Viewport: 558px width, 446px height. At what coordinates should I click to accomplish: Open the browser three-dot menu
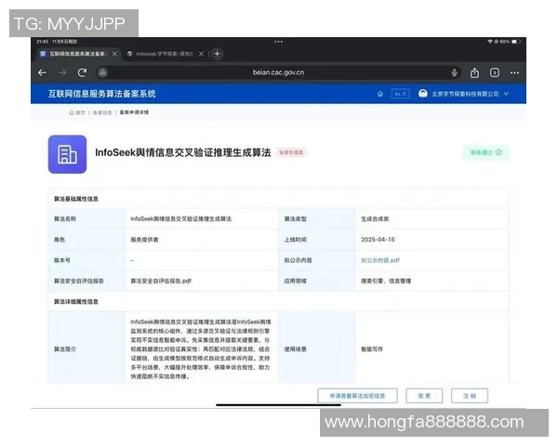514,72
